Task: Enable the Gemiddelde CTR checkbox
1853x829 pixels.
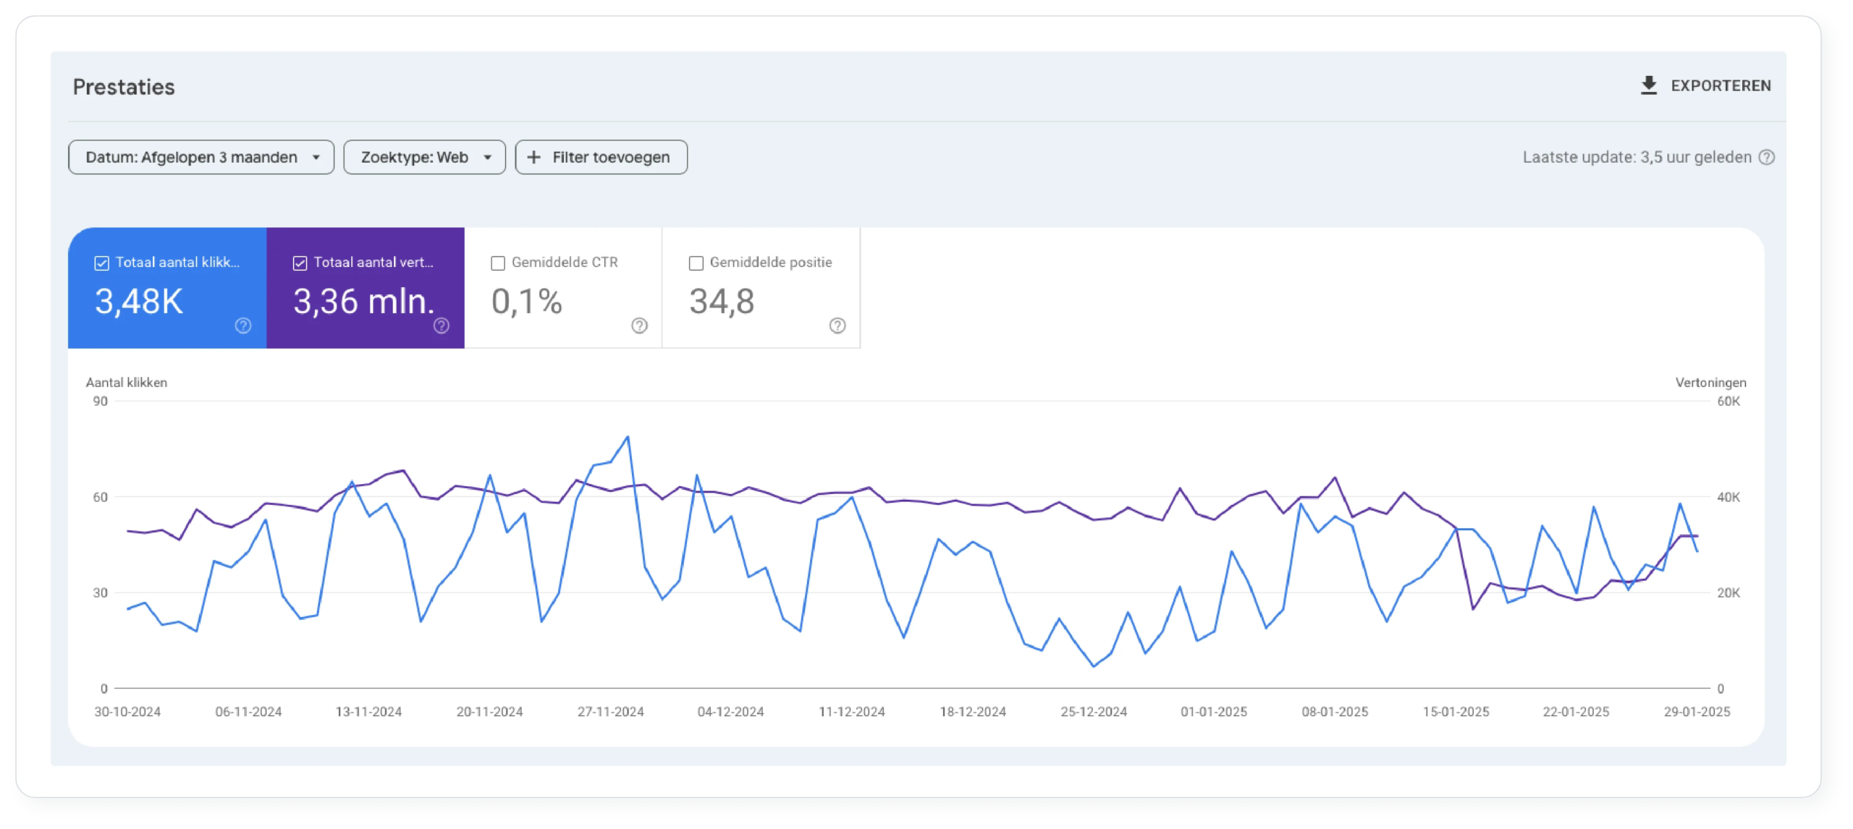Action: 498,263
